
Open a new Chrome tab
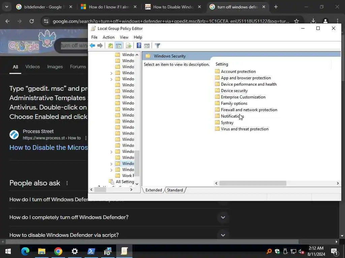pos(276,7)
